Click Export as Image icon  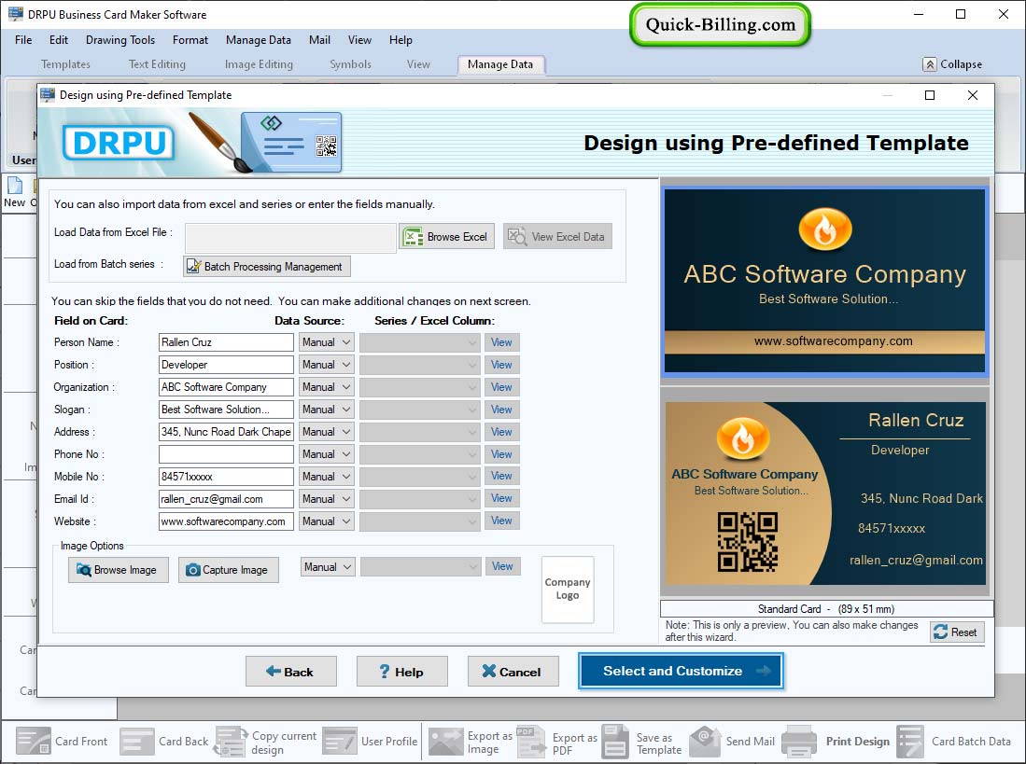445,741
